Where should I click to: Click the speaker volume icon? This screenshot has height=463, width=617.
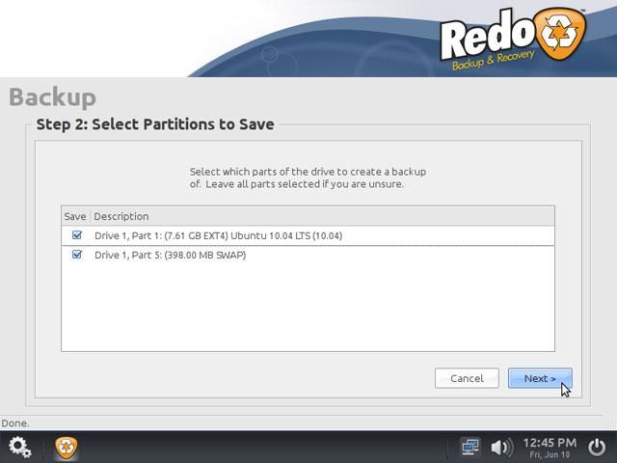pos(502,448)
